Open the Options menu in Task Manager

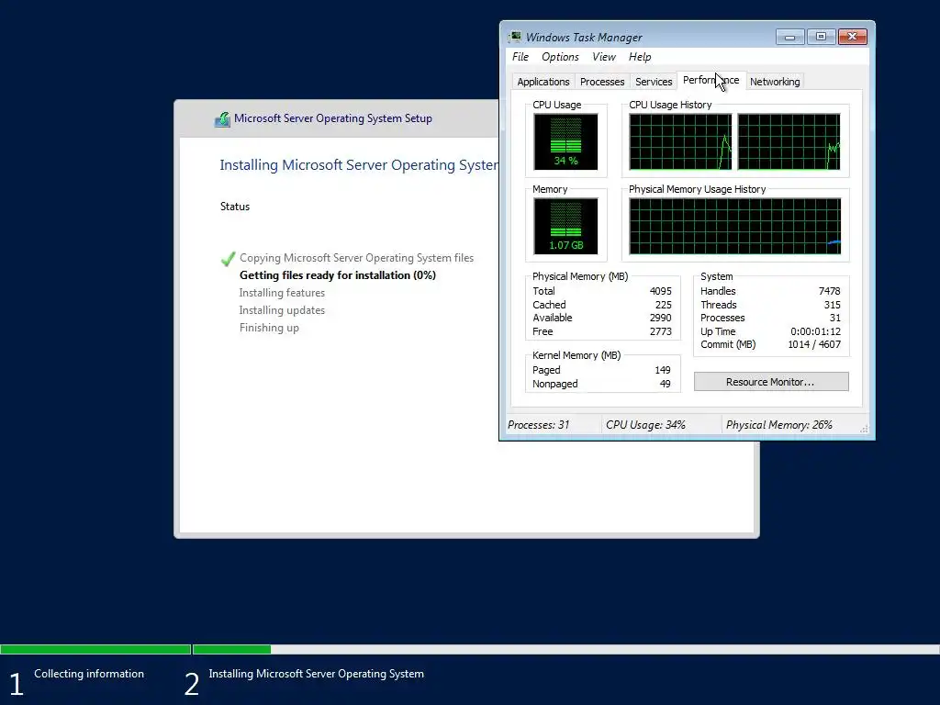[560, 57]
